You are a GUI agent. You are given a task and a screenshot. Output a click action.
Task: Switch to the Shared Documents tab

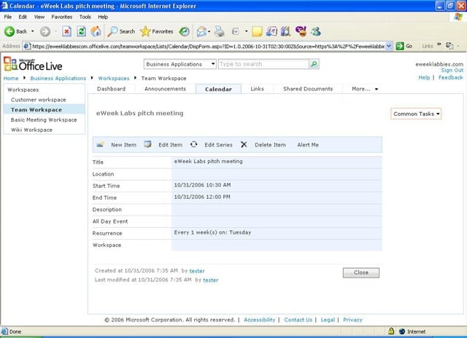308,89
